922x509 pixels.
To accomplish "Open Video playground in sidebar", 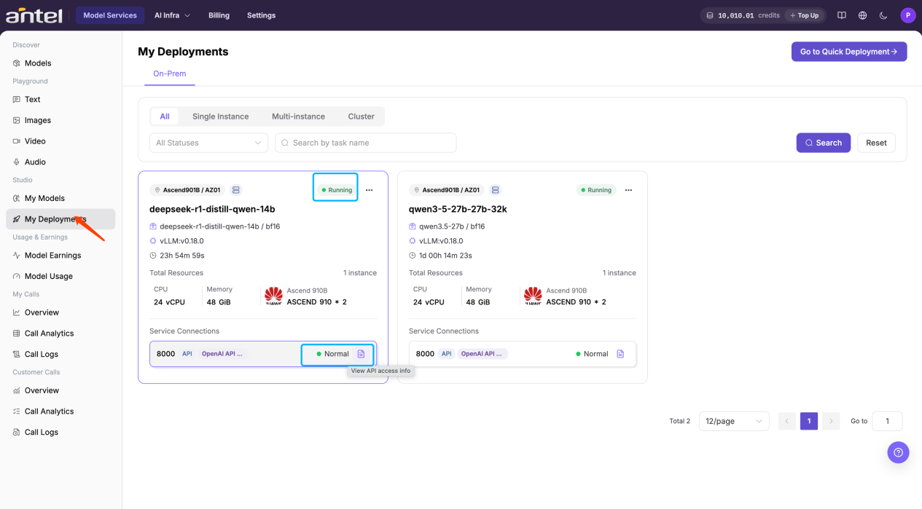I will 60,141.
